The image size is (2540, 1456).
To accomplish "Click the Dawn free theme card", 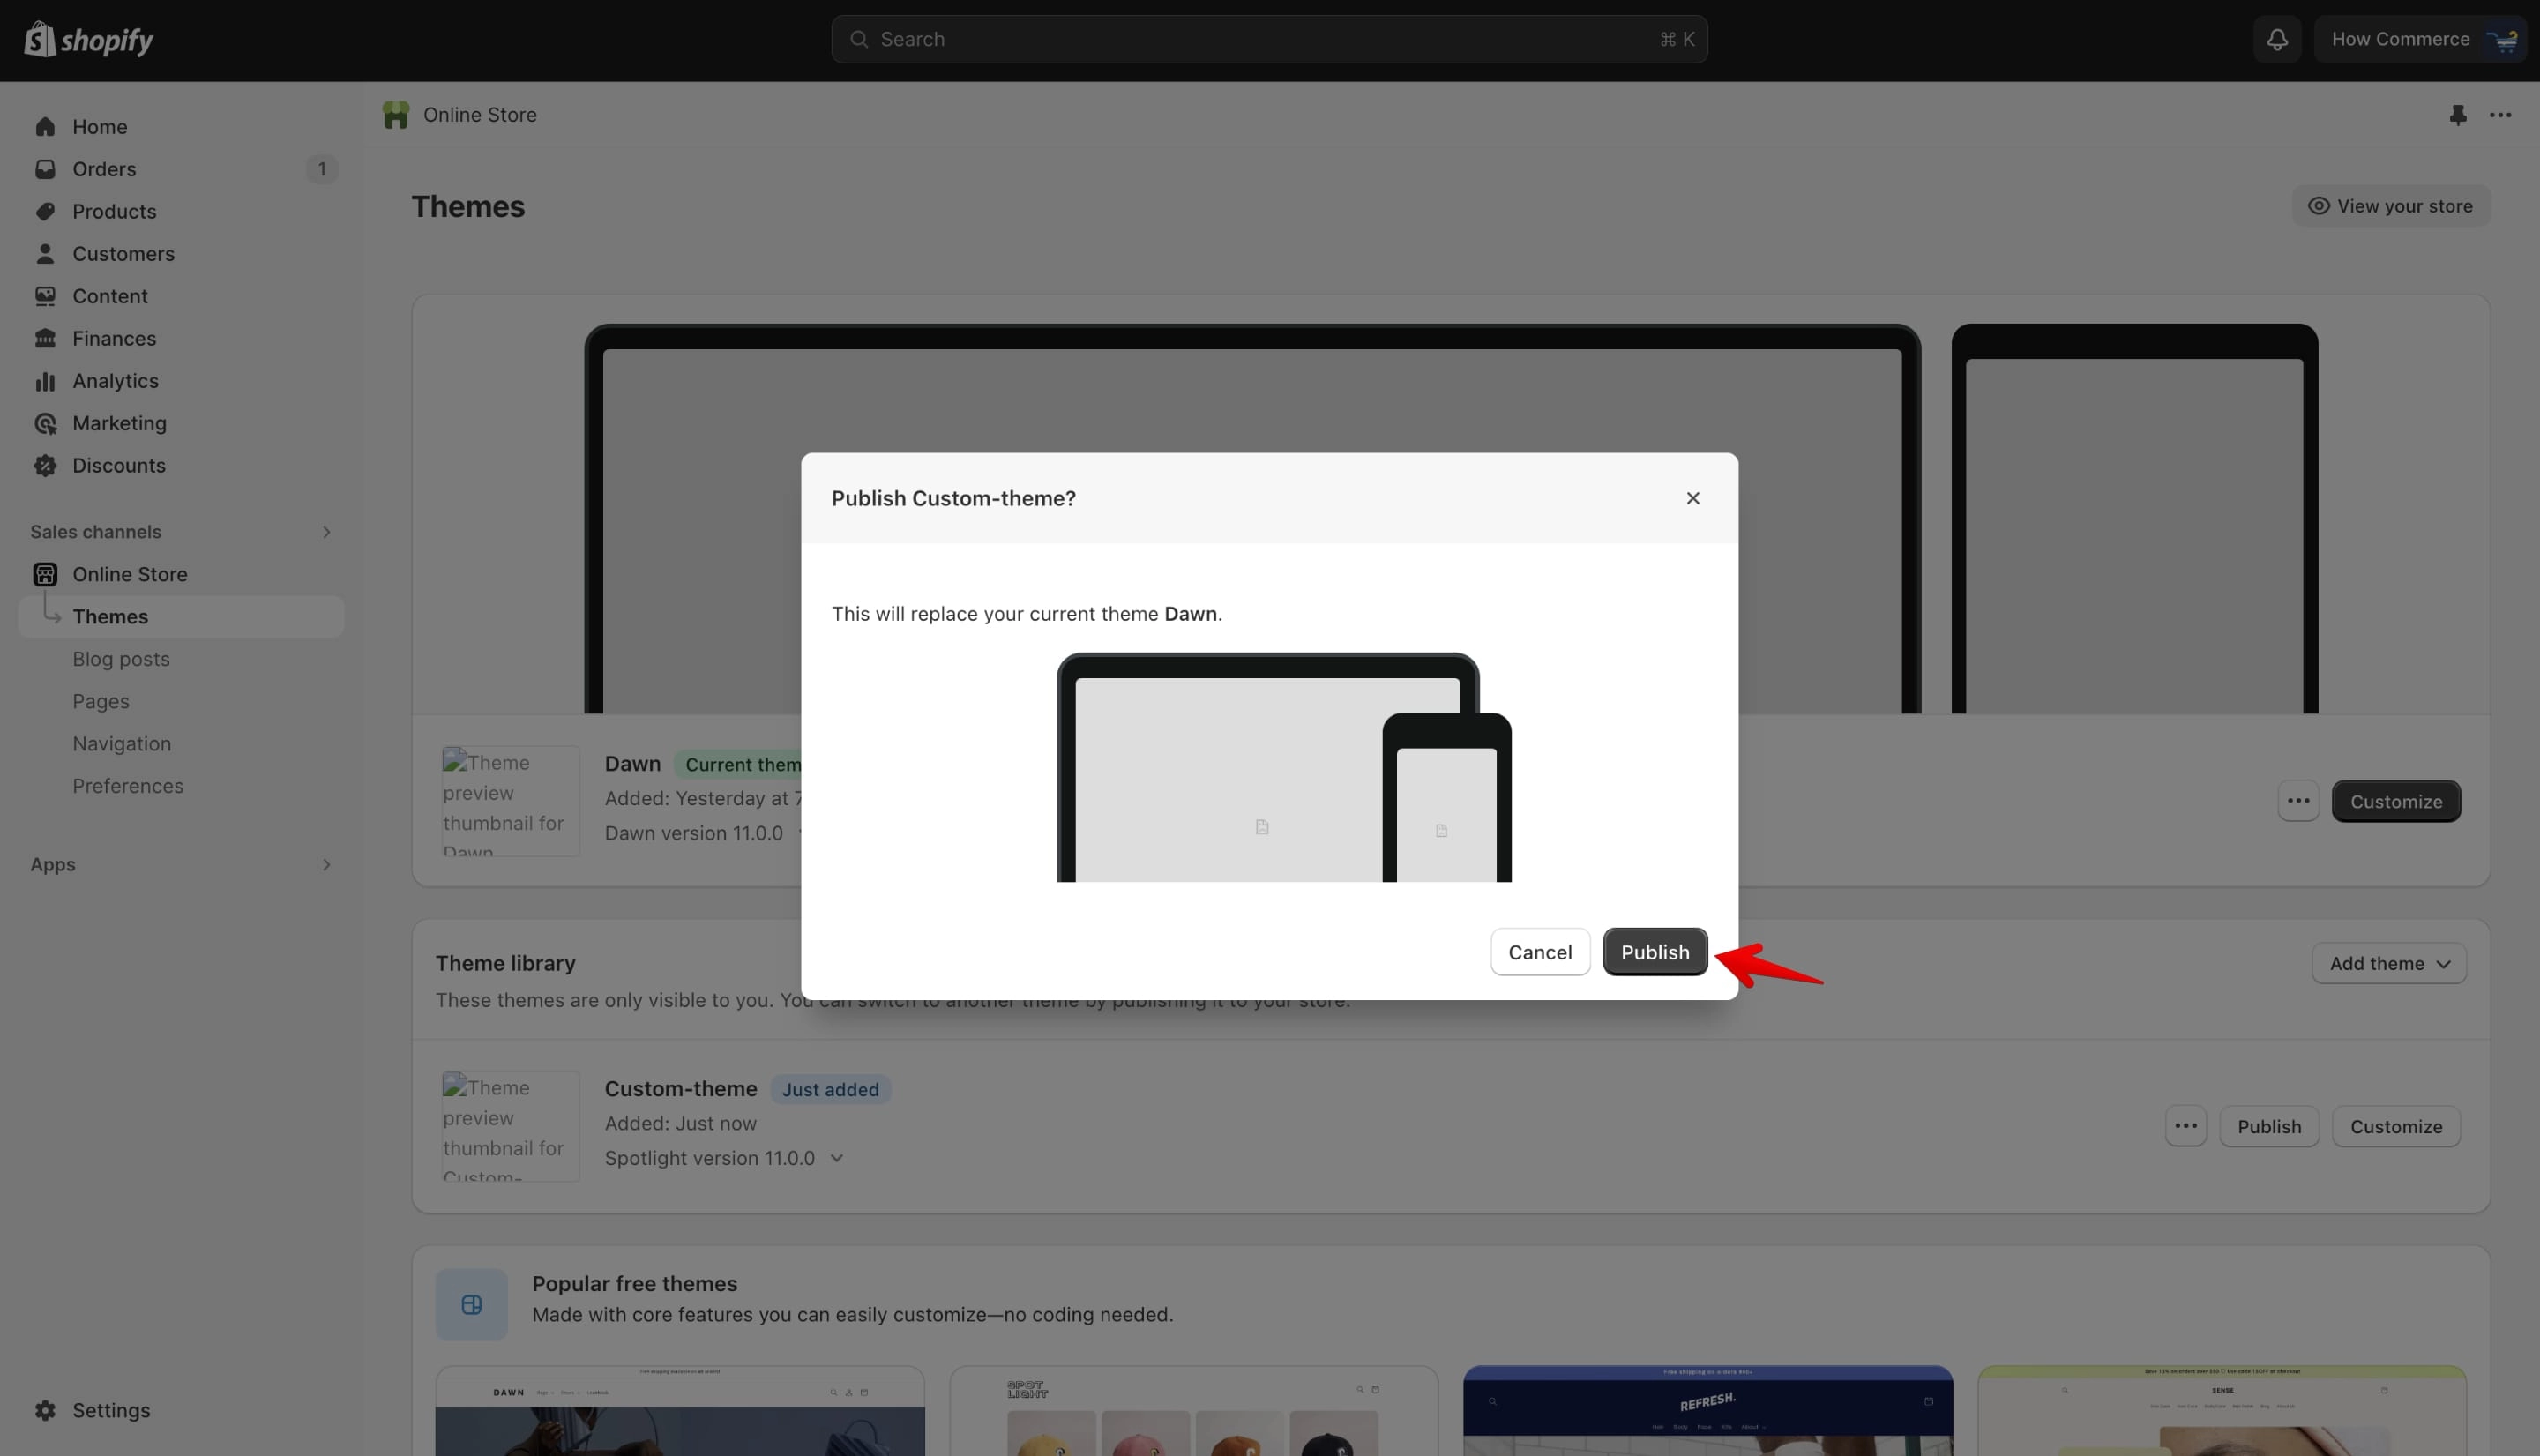I will coord(680,1411).
